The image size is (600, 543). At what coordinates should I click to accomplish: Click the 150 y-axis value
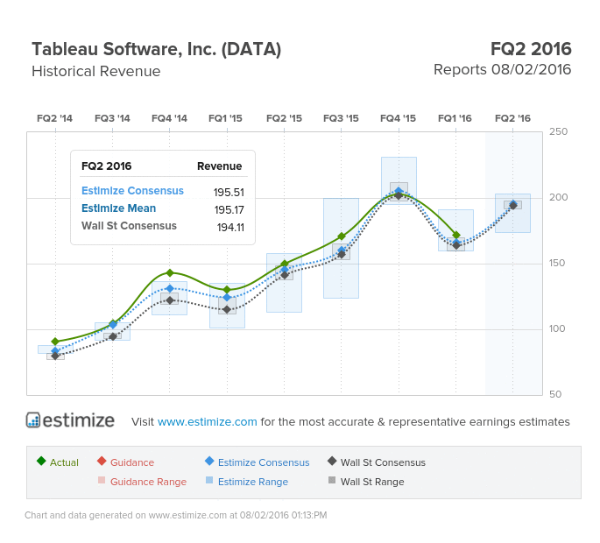coord(557,264)
